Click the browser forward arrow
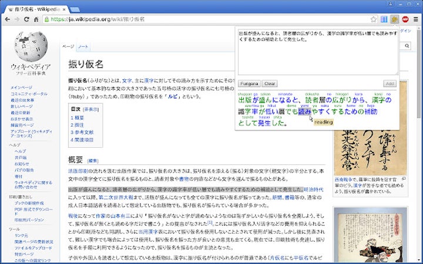 17,19
